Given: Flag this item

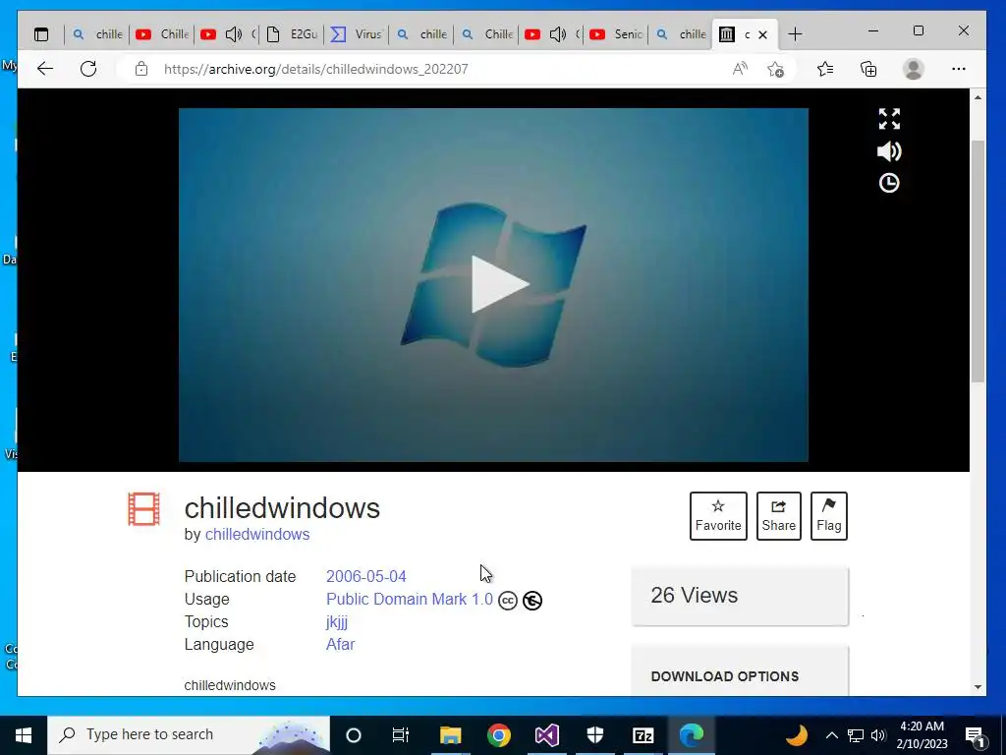Looking at the screenshot, I should point(829,516).
